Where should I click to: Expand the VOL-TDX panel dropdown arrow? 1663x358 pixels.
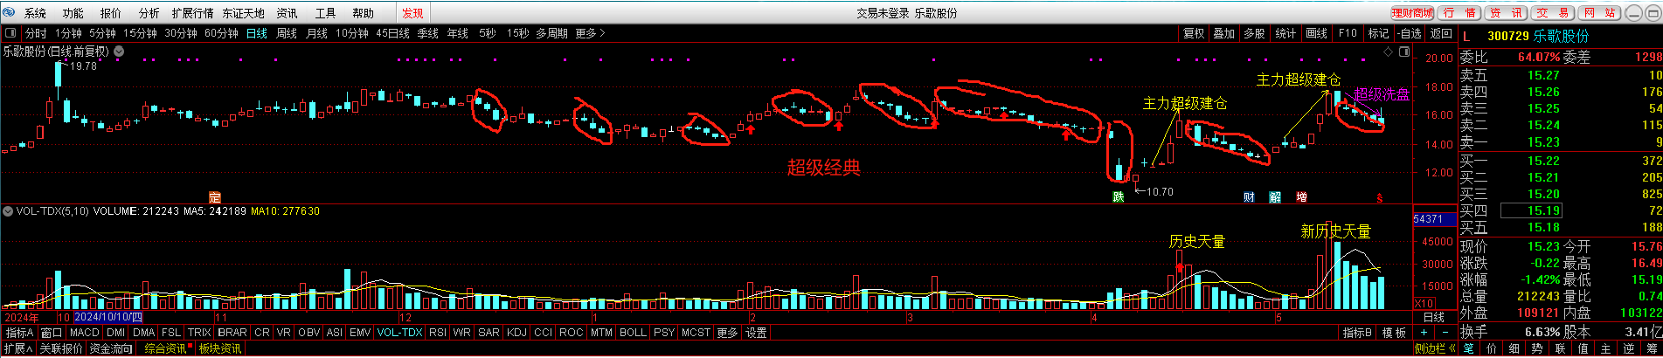pyautogui.click(x=8, y=211)
